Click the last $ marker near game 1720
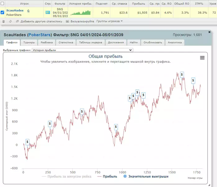Image resolution: width=217 pixels, height=187 pixels. coord(193,80)
